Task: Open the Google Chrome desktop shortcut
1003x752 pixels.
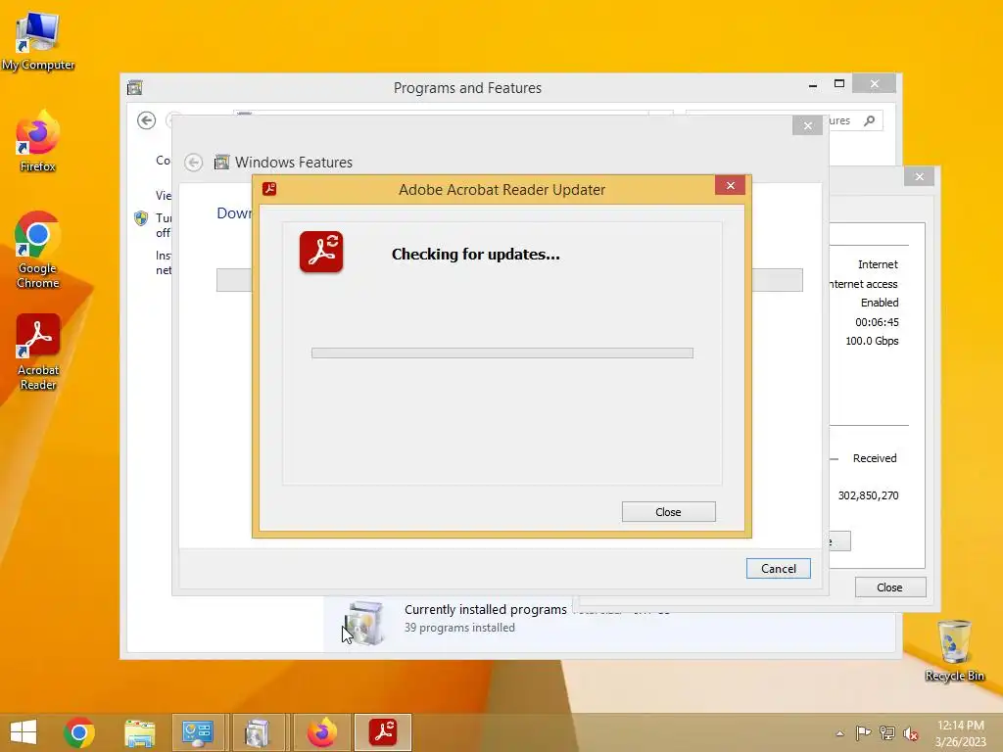Action: (38, 250)
